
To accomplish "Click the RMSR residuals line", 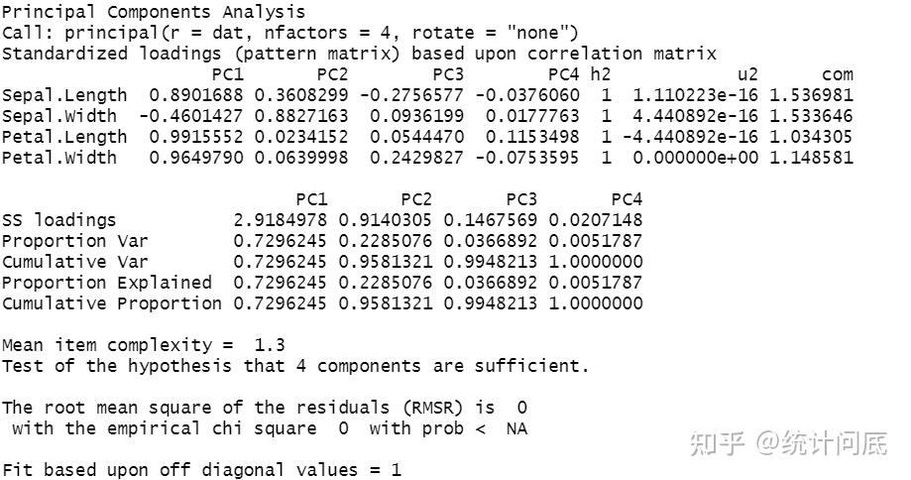I will [265, 408].
